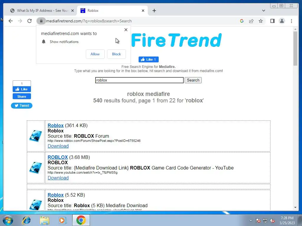
Task: Click the address bar URL
Action: point(89,21)
